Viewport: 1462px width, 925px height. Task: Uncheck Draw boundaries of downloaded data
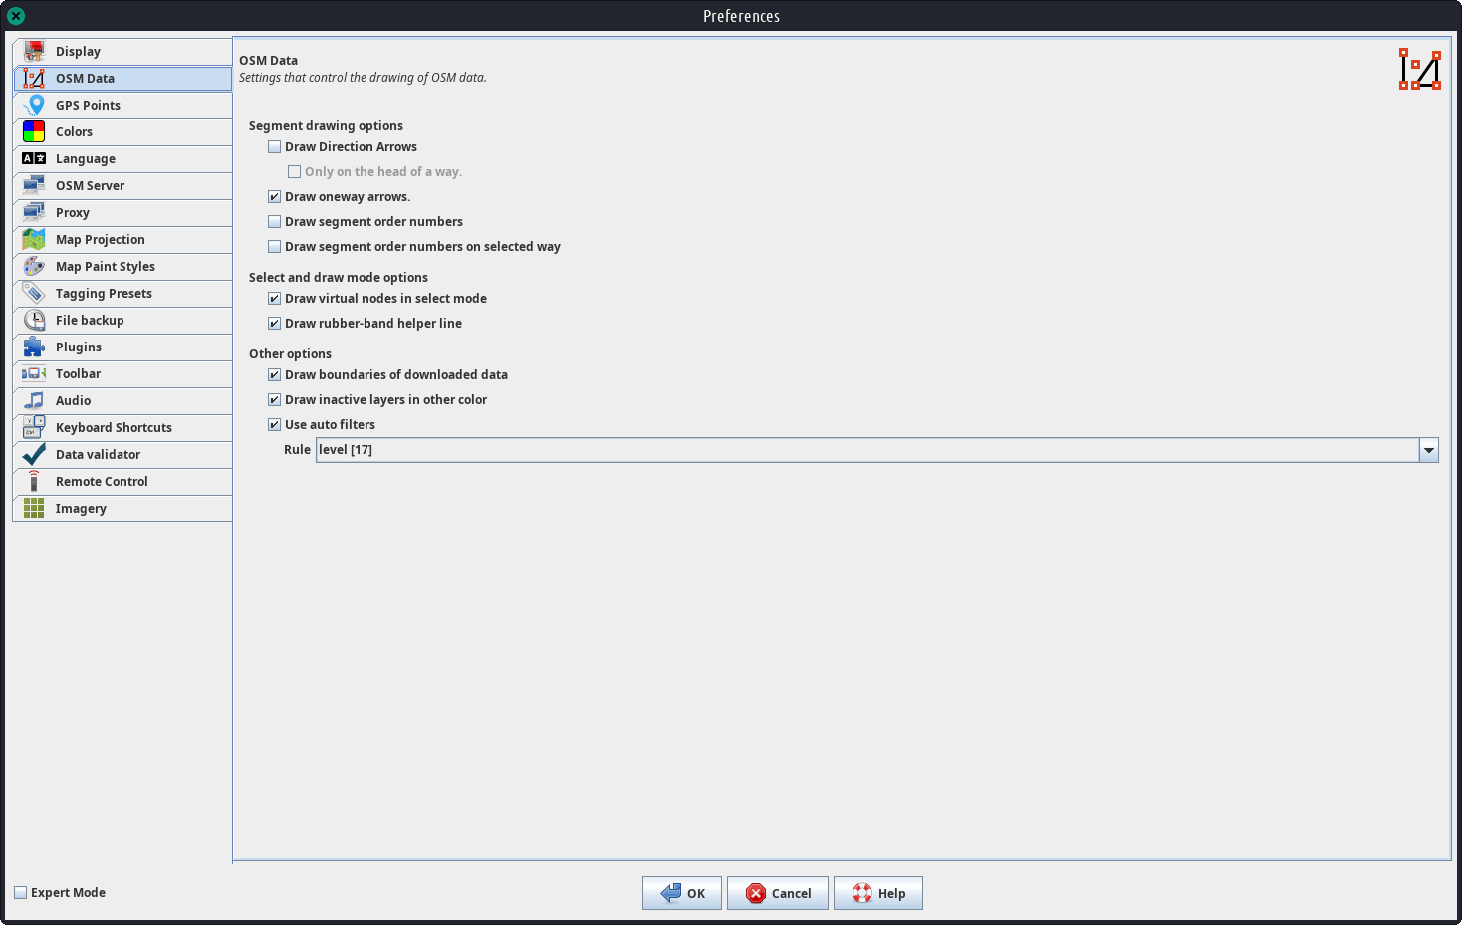(x=274, y=375)
